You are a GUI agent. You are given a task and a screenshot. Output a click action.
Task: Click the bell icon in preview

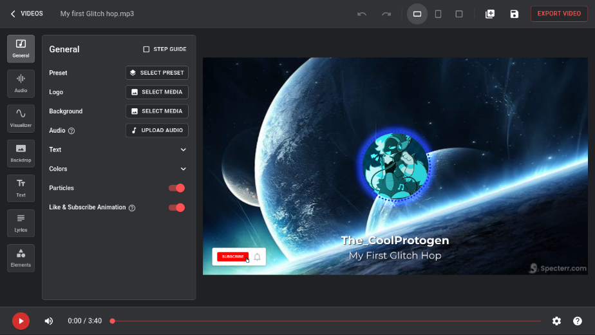tap(258, 257)
